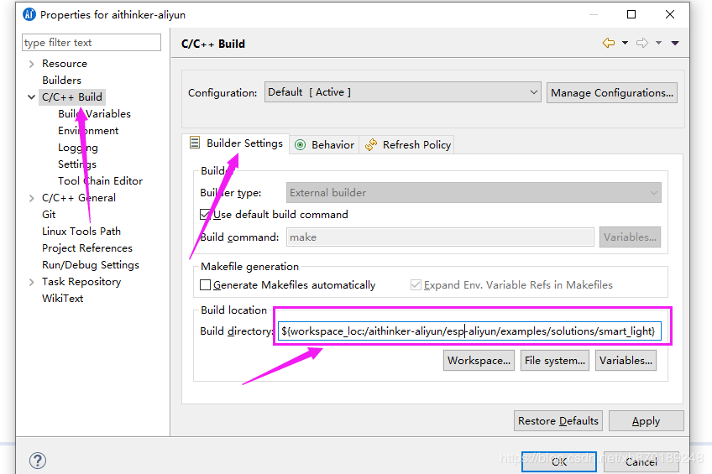Enable Generate Makefiles automatically checkbox

(205, 285)
